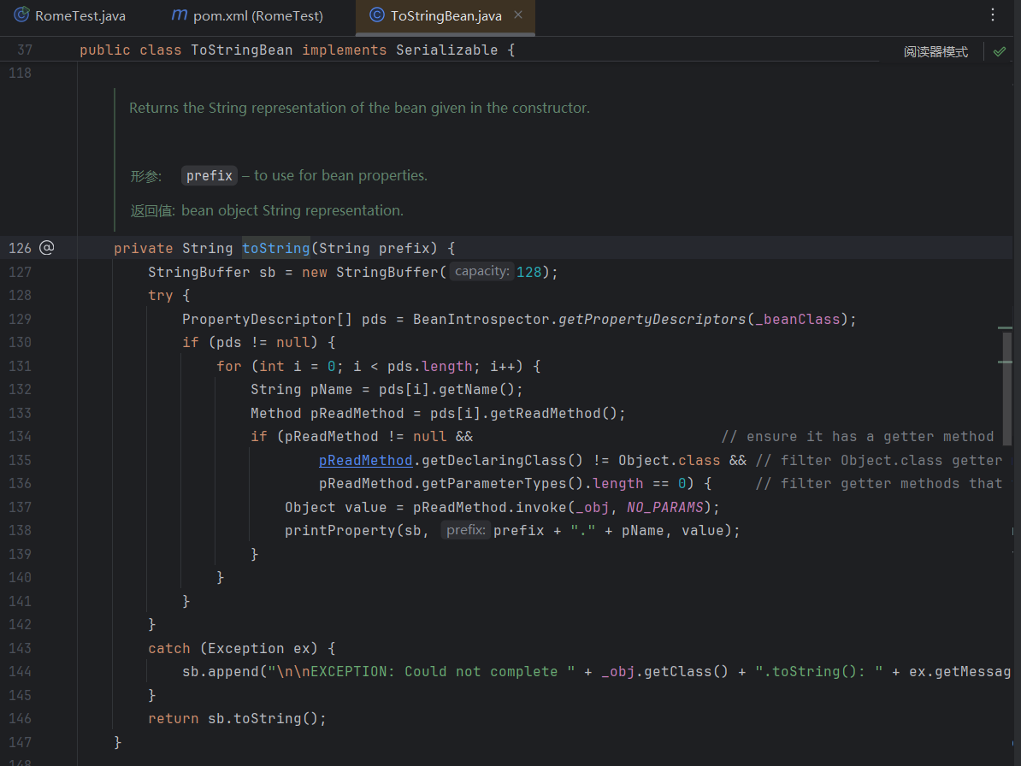Click the capacity: inlay hint
1021x766 pixels.
(x=482, y=271)
